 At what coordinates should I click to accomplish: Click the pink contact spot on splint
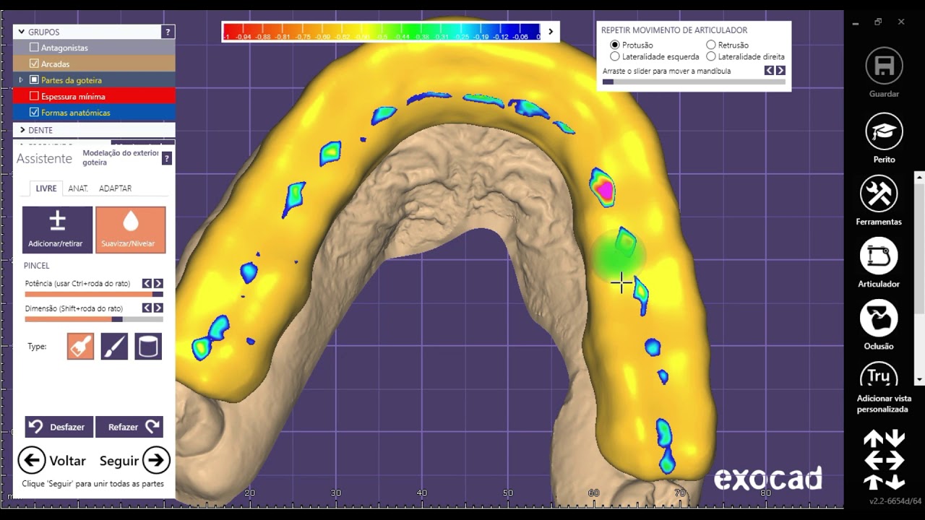[x=604, y=191]
